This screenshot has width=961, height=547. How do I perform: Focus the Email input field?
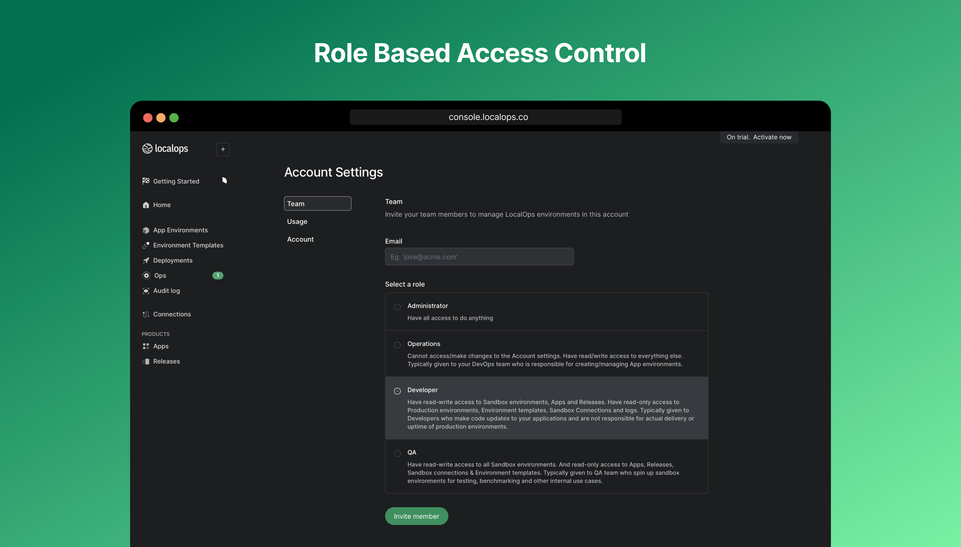pyautogui.click(x=479, y=257)
